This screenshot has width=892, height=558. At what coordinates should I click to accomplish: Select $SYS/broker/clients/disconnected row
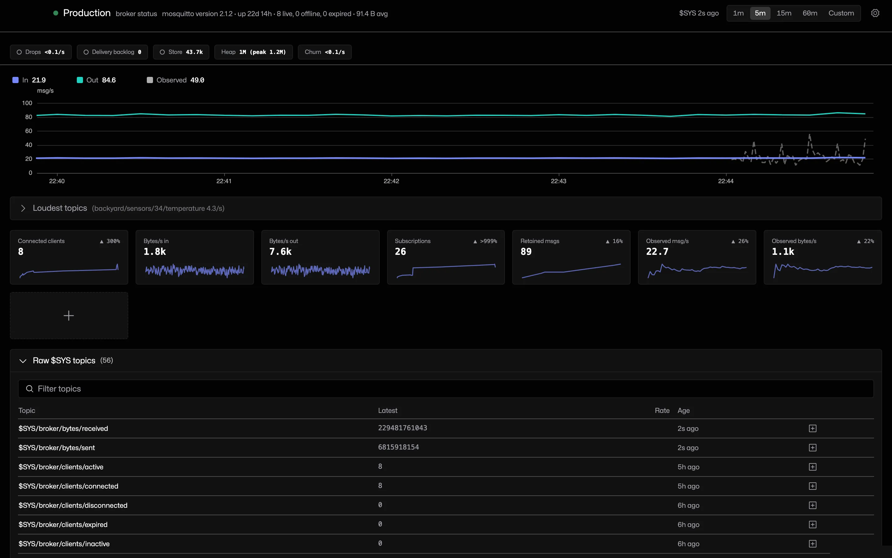(x=446, y=505)
